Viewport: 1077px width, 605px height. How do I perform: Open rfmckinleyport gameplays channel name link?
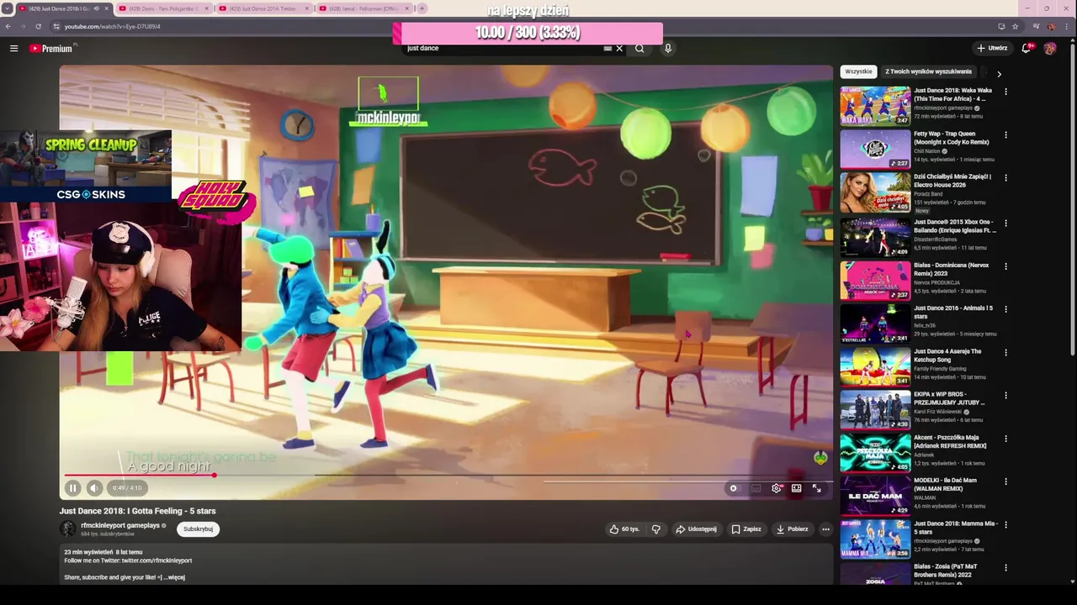point(120,525)
